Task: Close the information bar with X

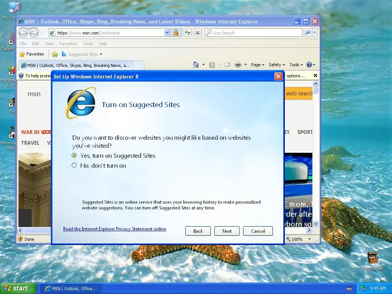Action: click(x=315, y=75)
